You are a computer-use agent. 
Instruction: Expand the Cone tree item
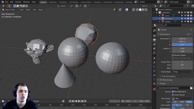click(x=160, y=15)
